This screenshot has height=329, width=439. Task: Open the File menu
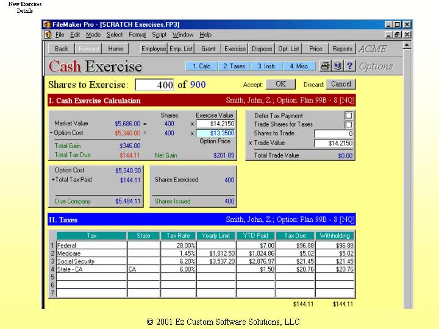60,35
